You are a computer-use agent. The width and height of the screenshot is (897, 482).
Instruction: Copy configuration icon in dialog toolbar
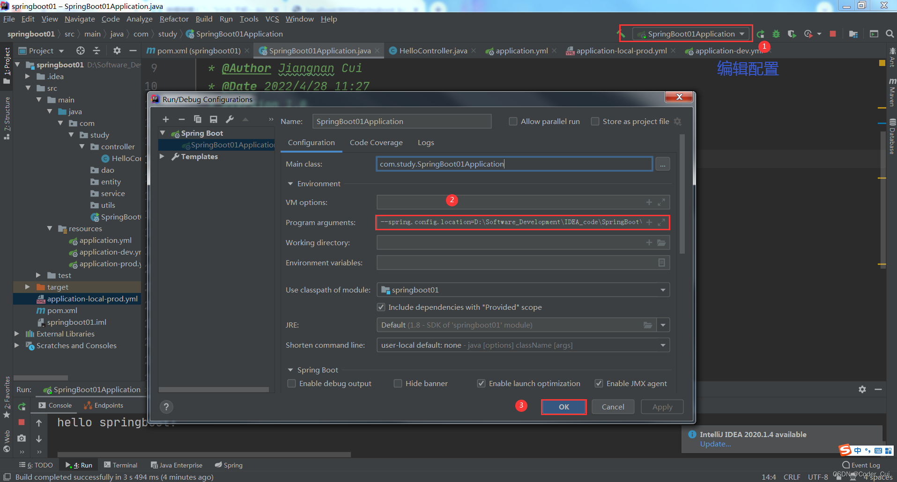coord(198,120)
